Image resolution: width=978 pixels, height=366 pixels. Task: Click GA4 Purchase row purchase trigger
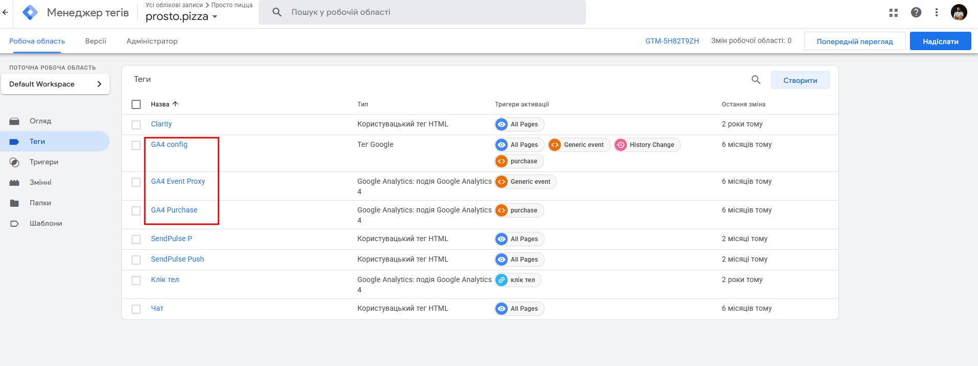click(x=519, y=210)
